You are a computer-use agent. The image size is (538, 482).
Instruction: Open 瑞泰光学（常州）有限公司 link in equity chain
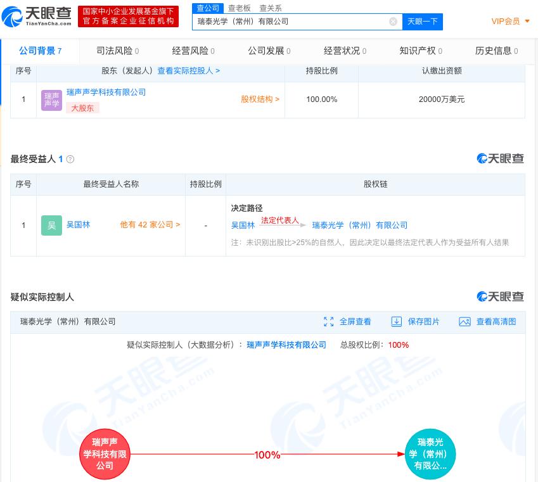360,225
